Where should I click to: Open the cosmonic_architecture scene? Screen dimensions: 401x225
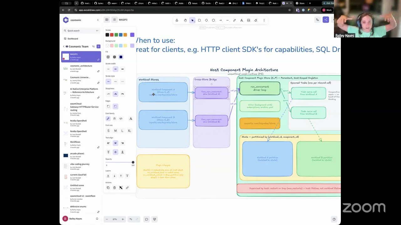(x=81, y=68)
